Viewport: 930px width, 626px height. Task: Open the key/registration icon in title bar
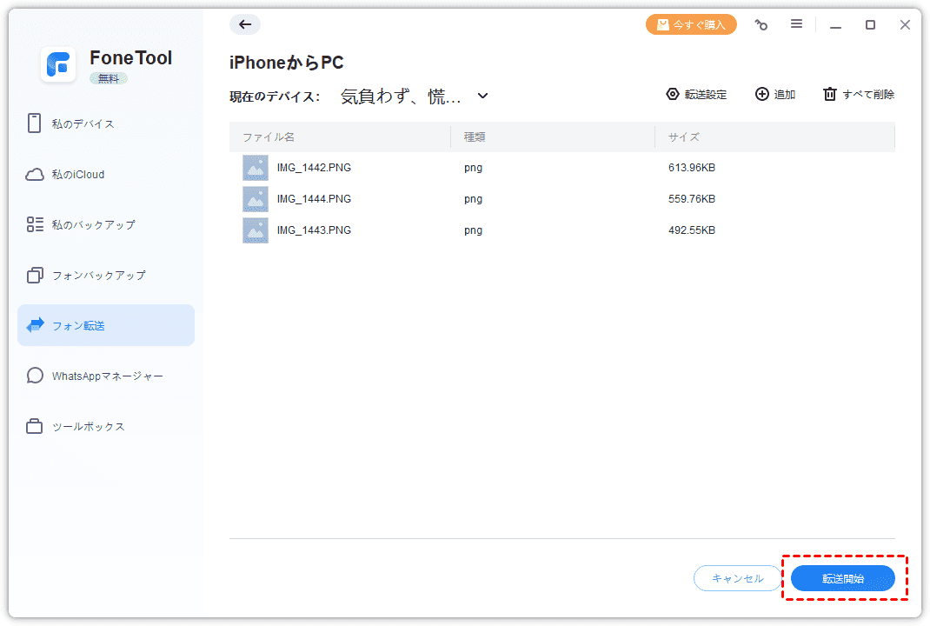tap(761, 25)
